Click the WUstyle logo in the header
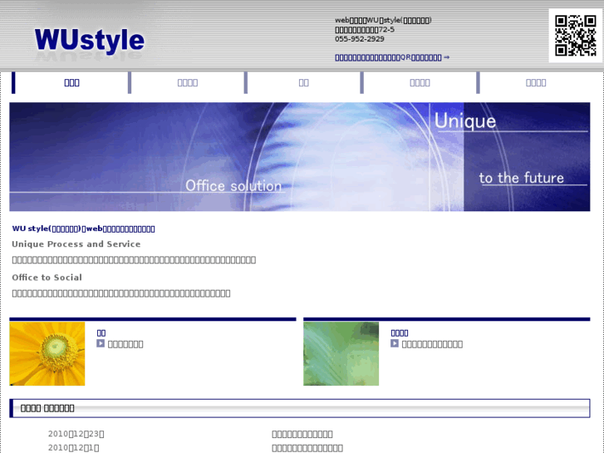This screenshot has width=604, height=453. pos(90,42)
